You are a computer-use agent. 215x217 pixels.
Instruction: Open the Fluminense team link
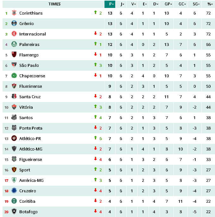pyautogui.click(x=30, y=86)
